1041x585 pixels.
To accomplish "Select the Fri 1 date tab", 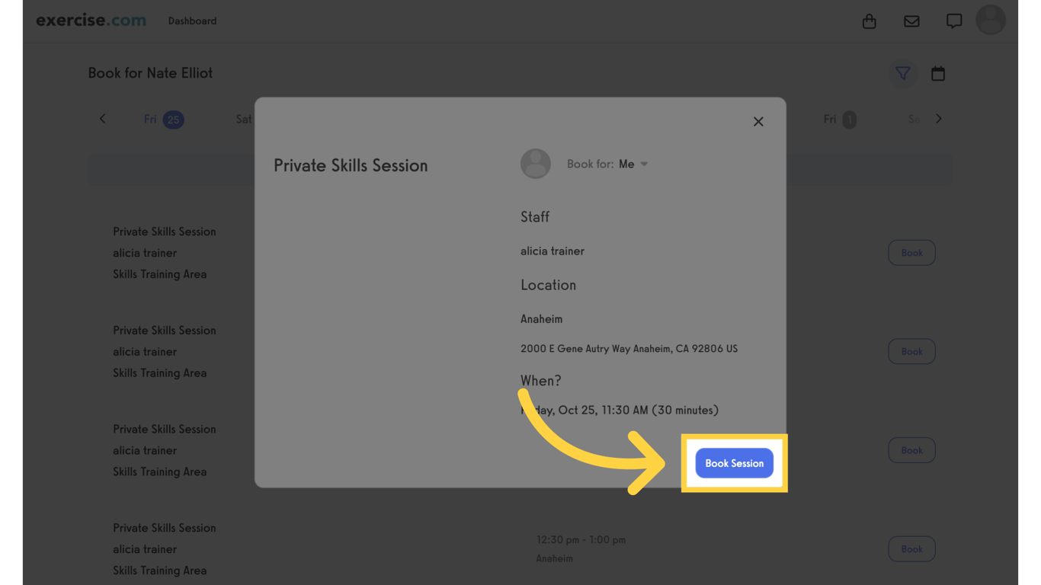I will coord(839,120).
